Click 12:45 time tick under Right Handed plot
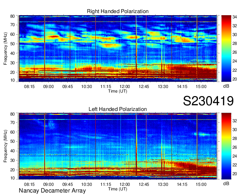Image resolution: width=241 pixels, height=195 pixels. tap(144, 87)
